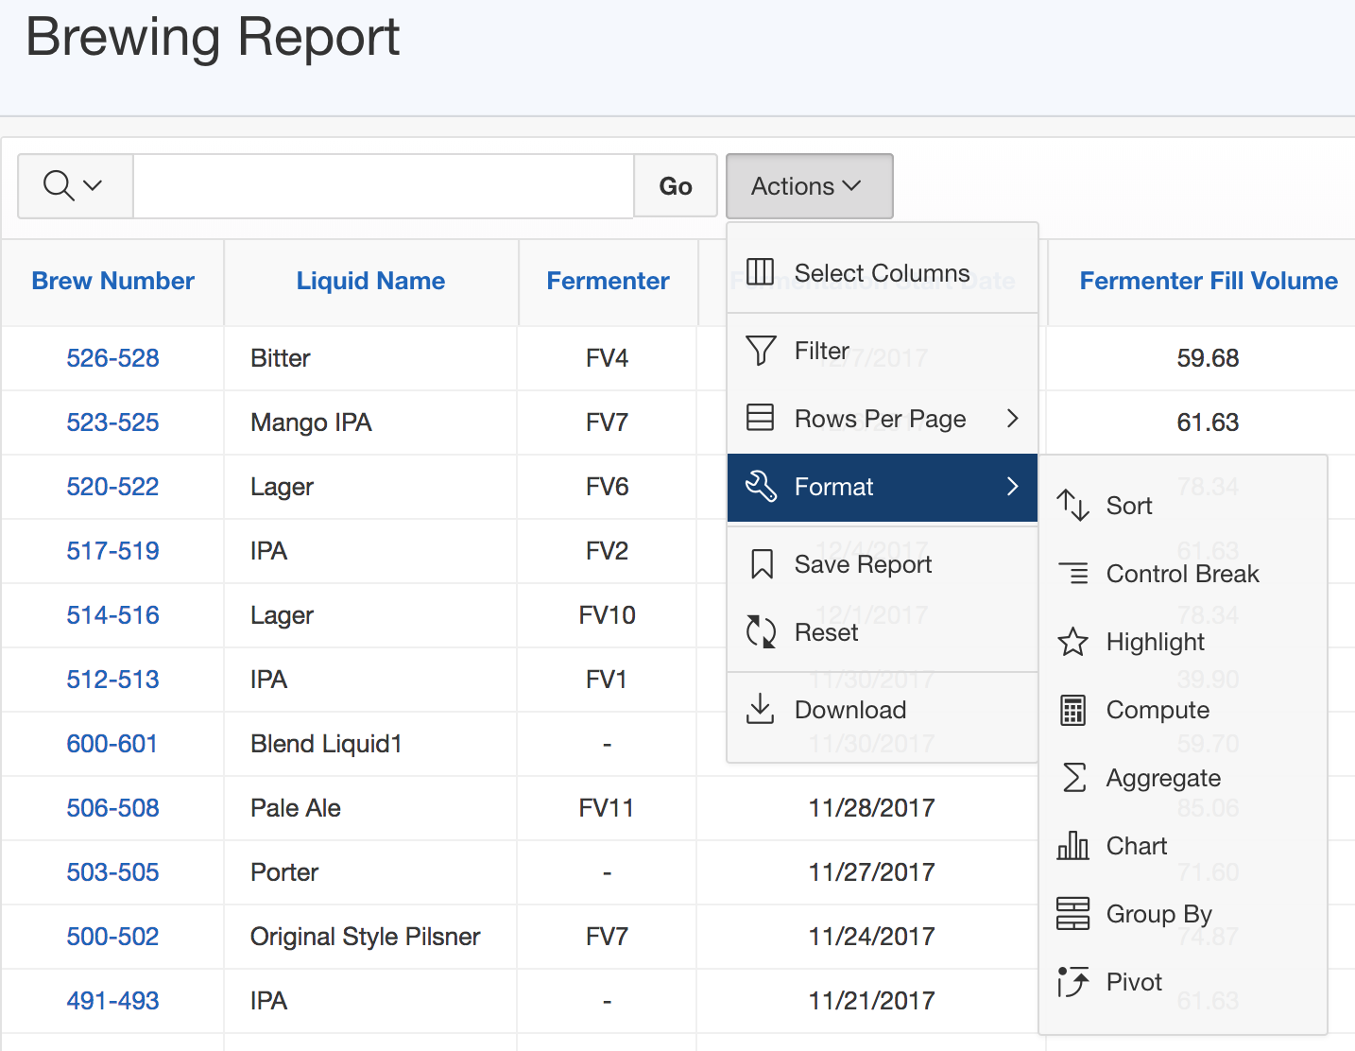Click the Highlight star icon

tap(1072, 642)
